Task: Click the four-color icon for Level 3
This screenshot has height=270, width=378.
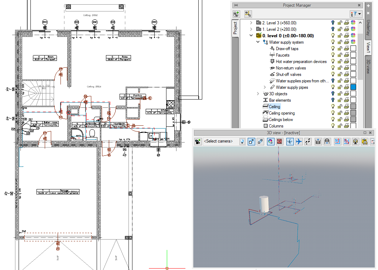Action: (x=353, y=23)
